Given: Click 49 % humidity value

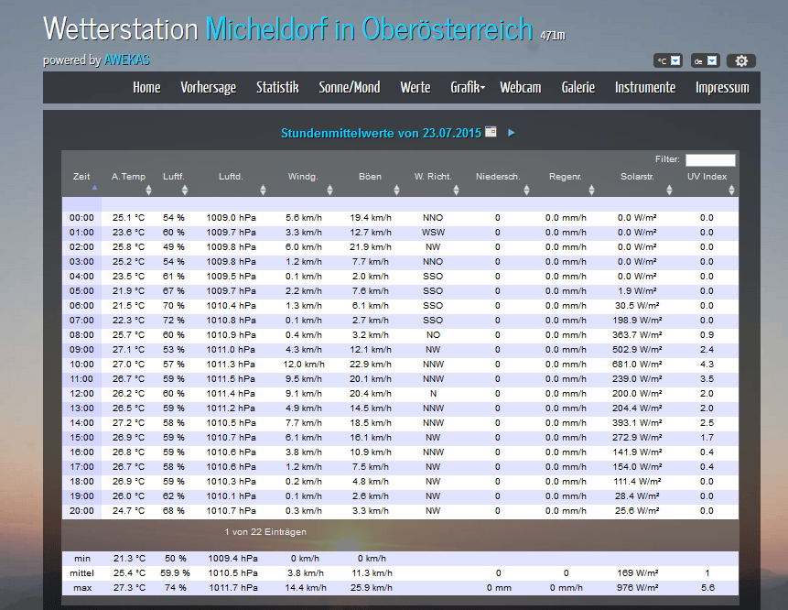Looking at the screenshot, I should [173, 247].
